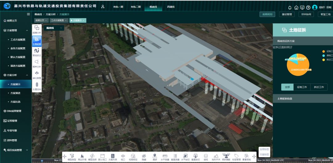The height and width of the screenshot is (163, 333).
Task: Open the 枫南线 line dropdown on map
Action: tap(54, 28)
